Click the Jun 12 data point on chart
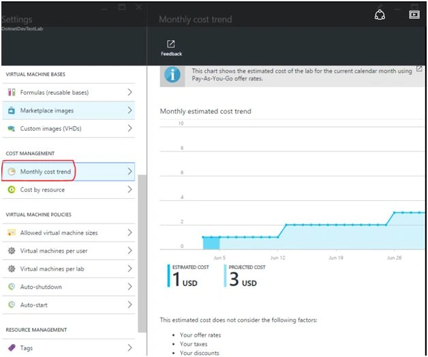The width and height of the screenshot is (428, 357). [x=278, y=237]
